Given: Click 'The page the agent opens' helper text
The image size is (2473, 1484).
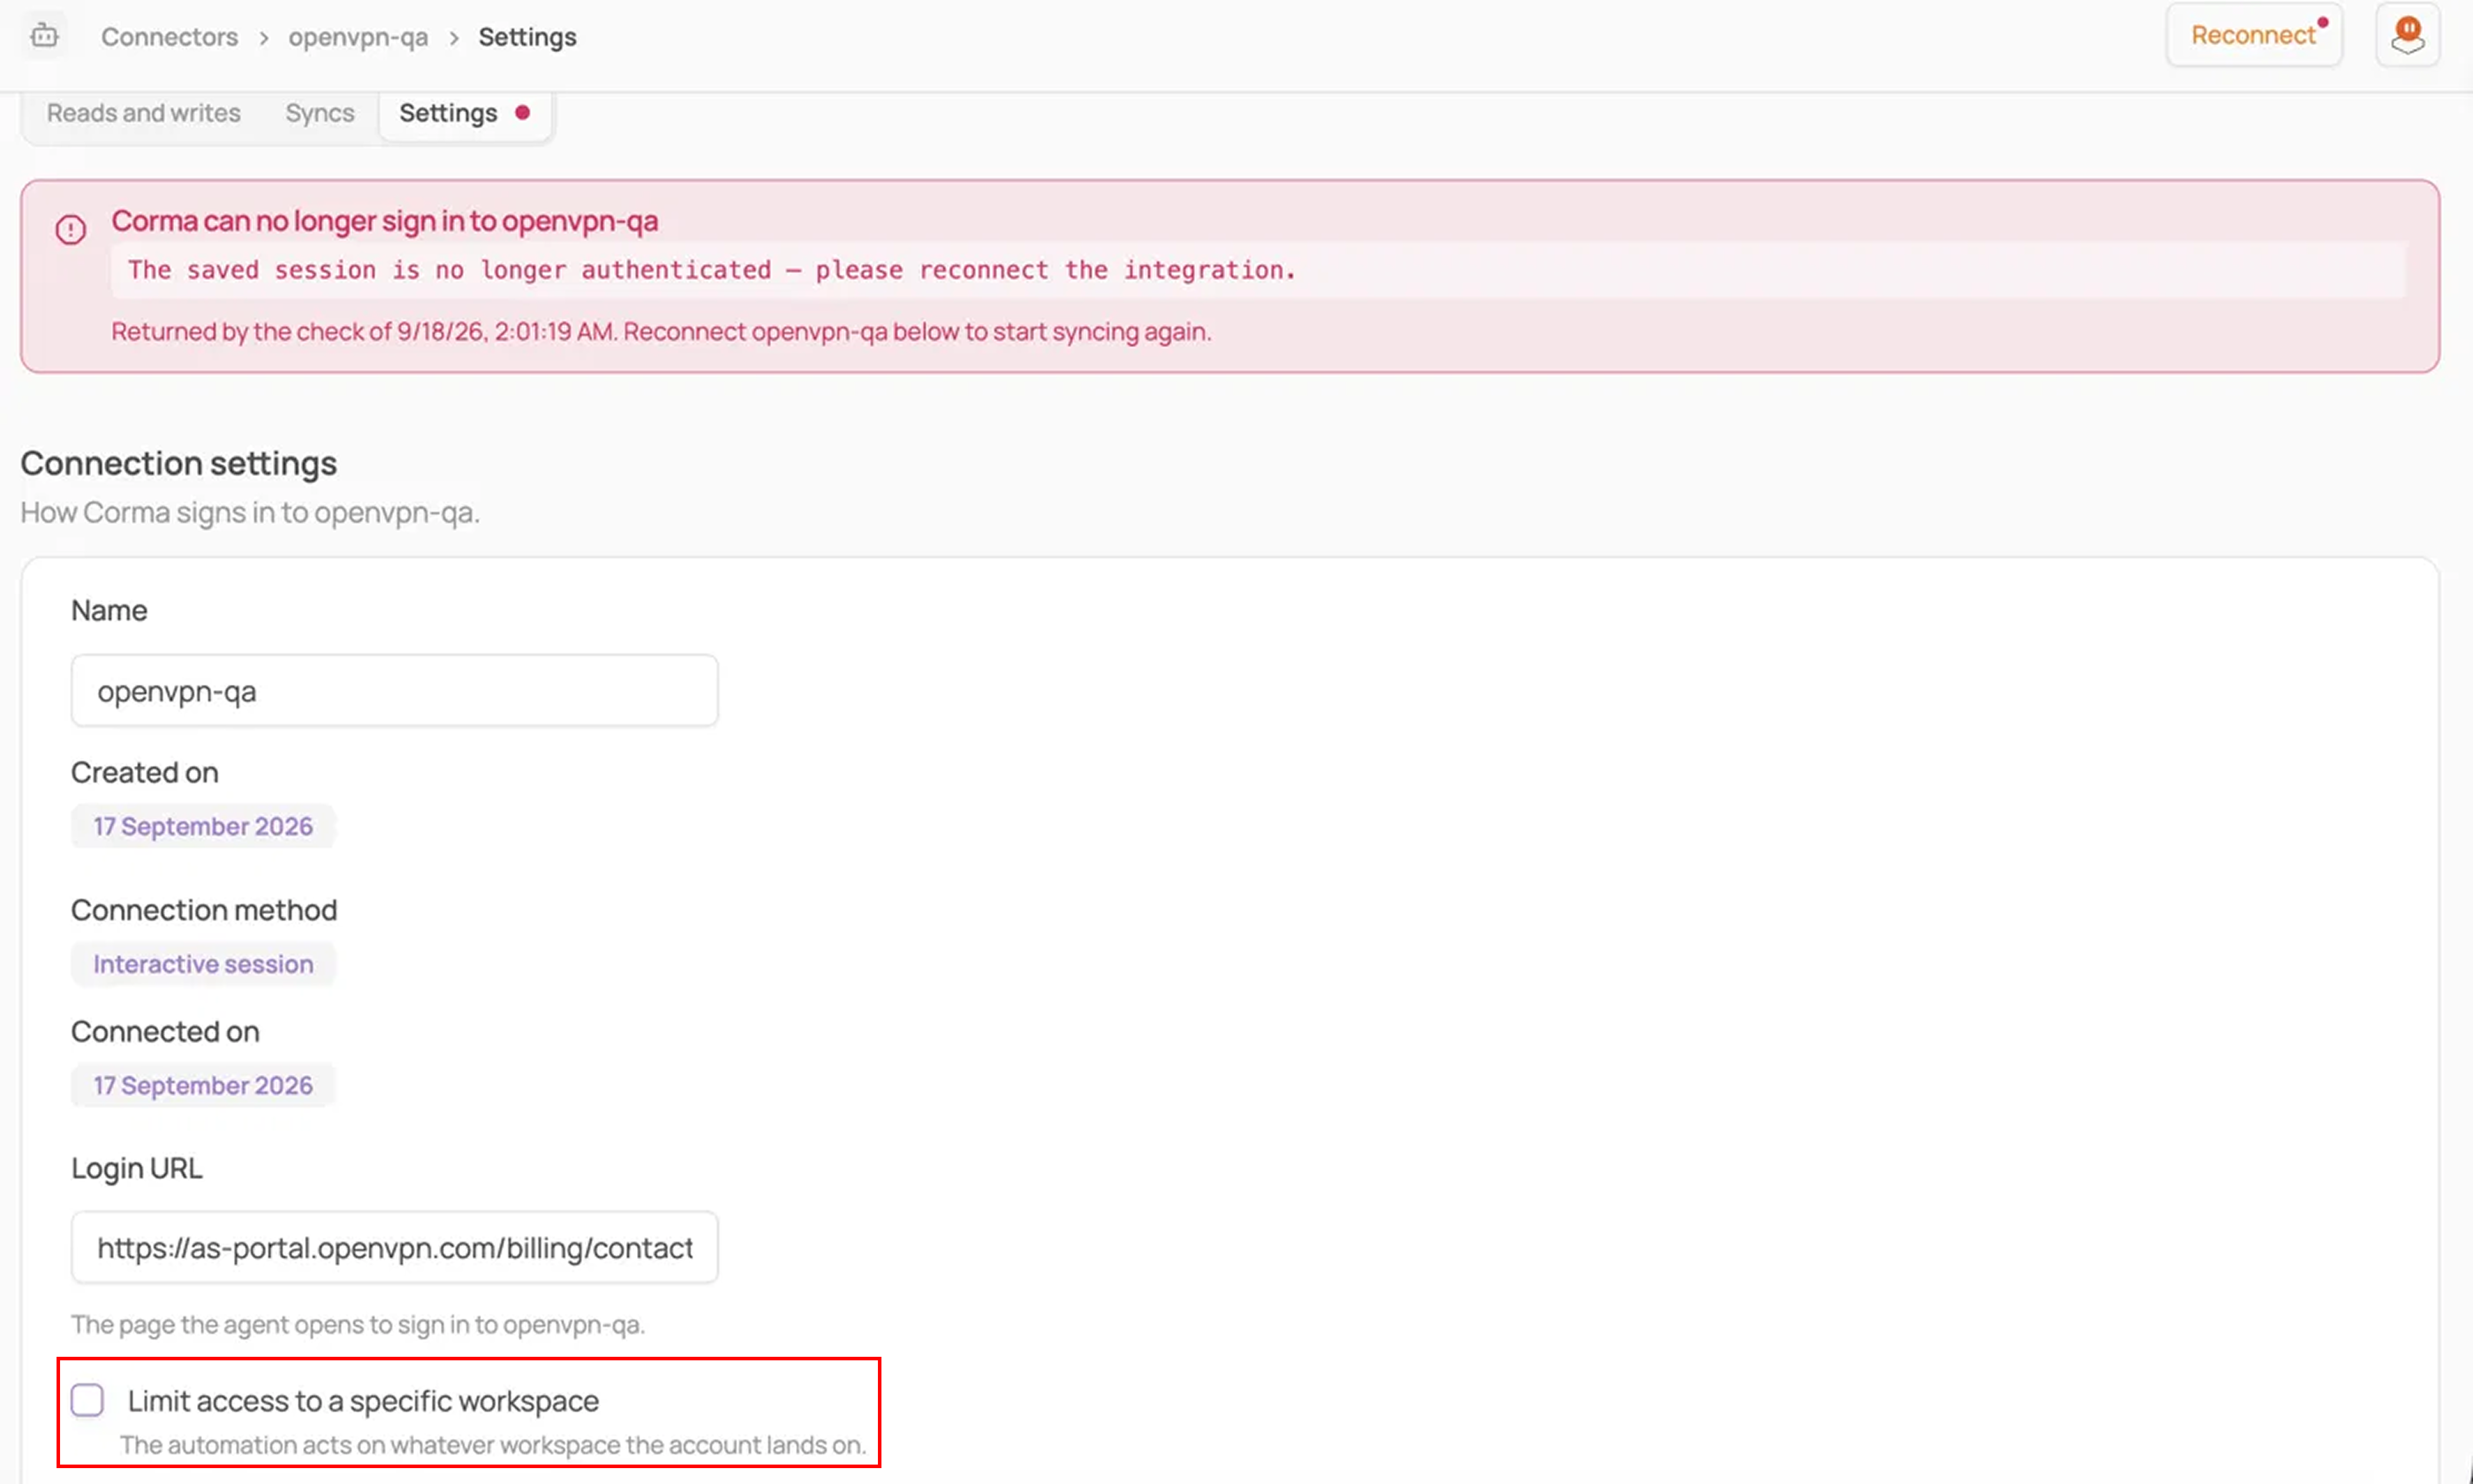Looking at the screenshot, I should (x=358, y=1324).
